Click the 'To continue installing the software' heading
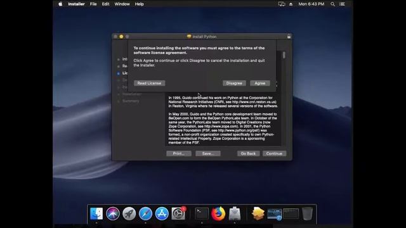 pos(199,50)
